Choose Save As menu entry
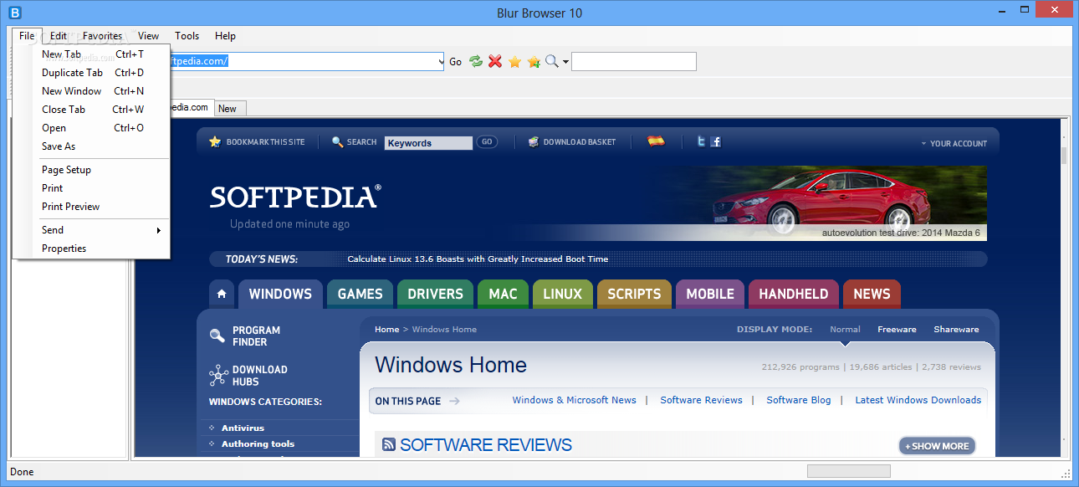The image size is (1079, 487). coord(92,146)
